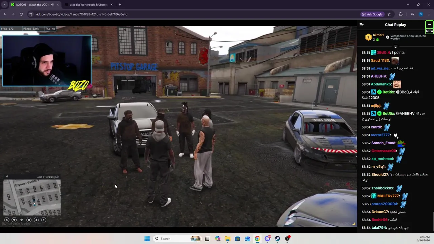Viewport: 434px width, 244px height.
Task: Open Discord from the taskbar
Action: [x=268, y=239]
